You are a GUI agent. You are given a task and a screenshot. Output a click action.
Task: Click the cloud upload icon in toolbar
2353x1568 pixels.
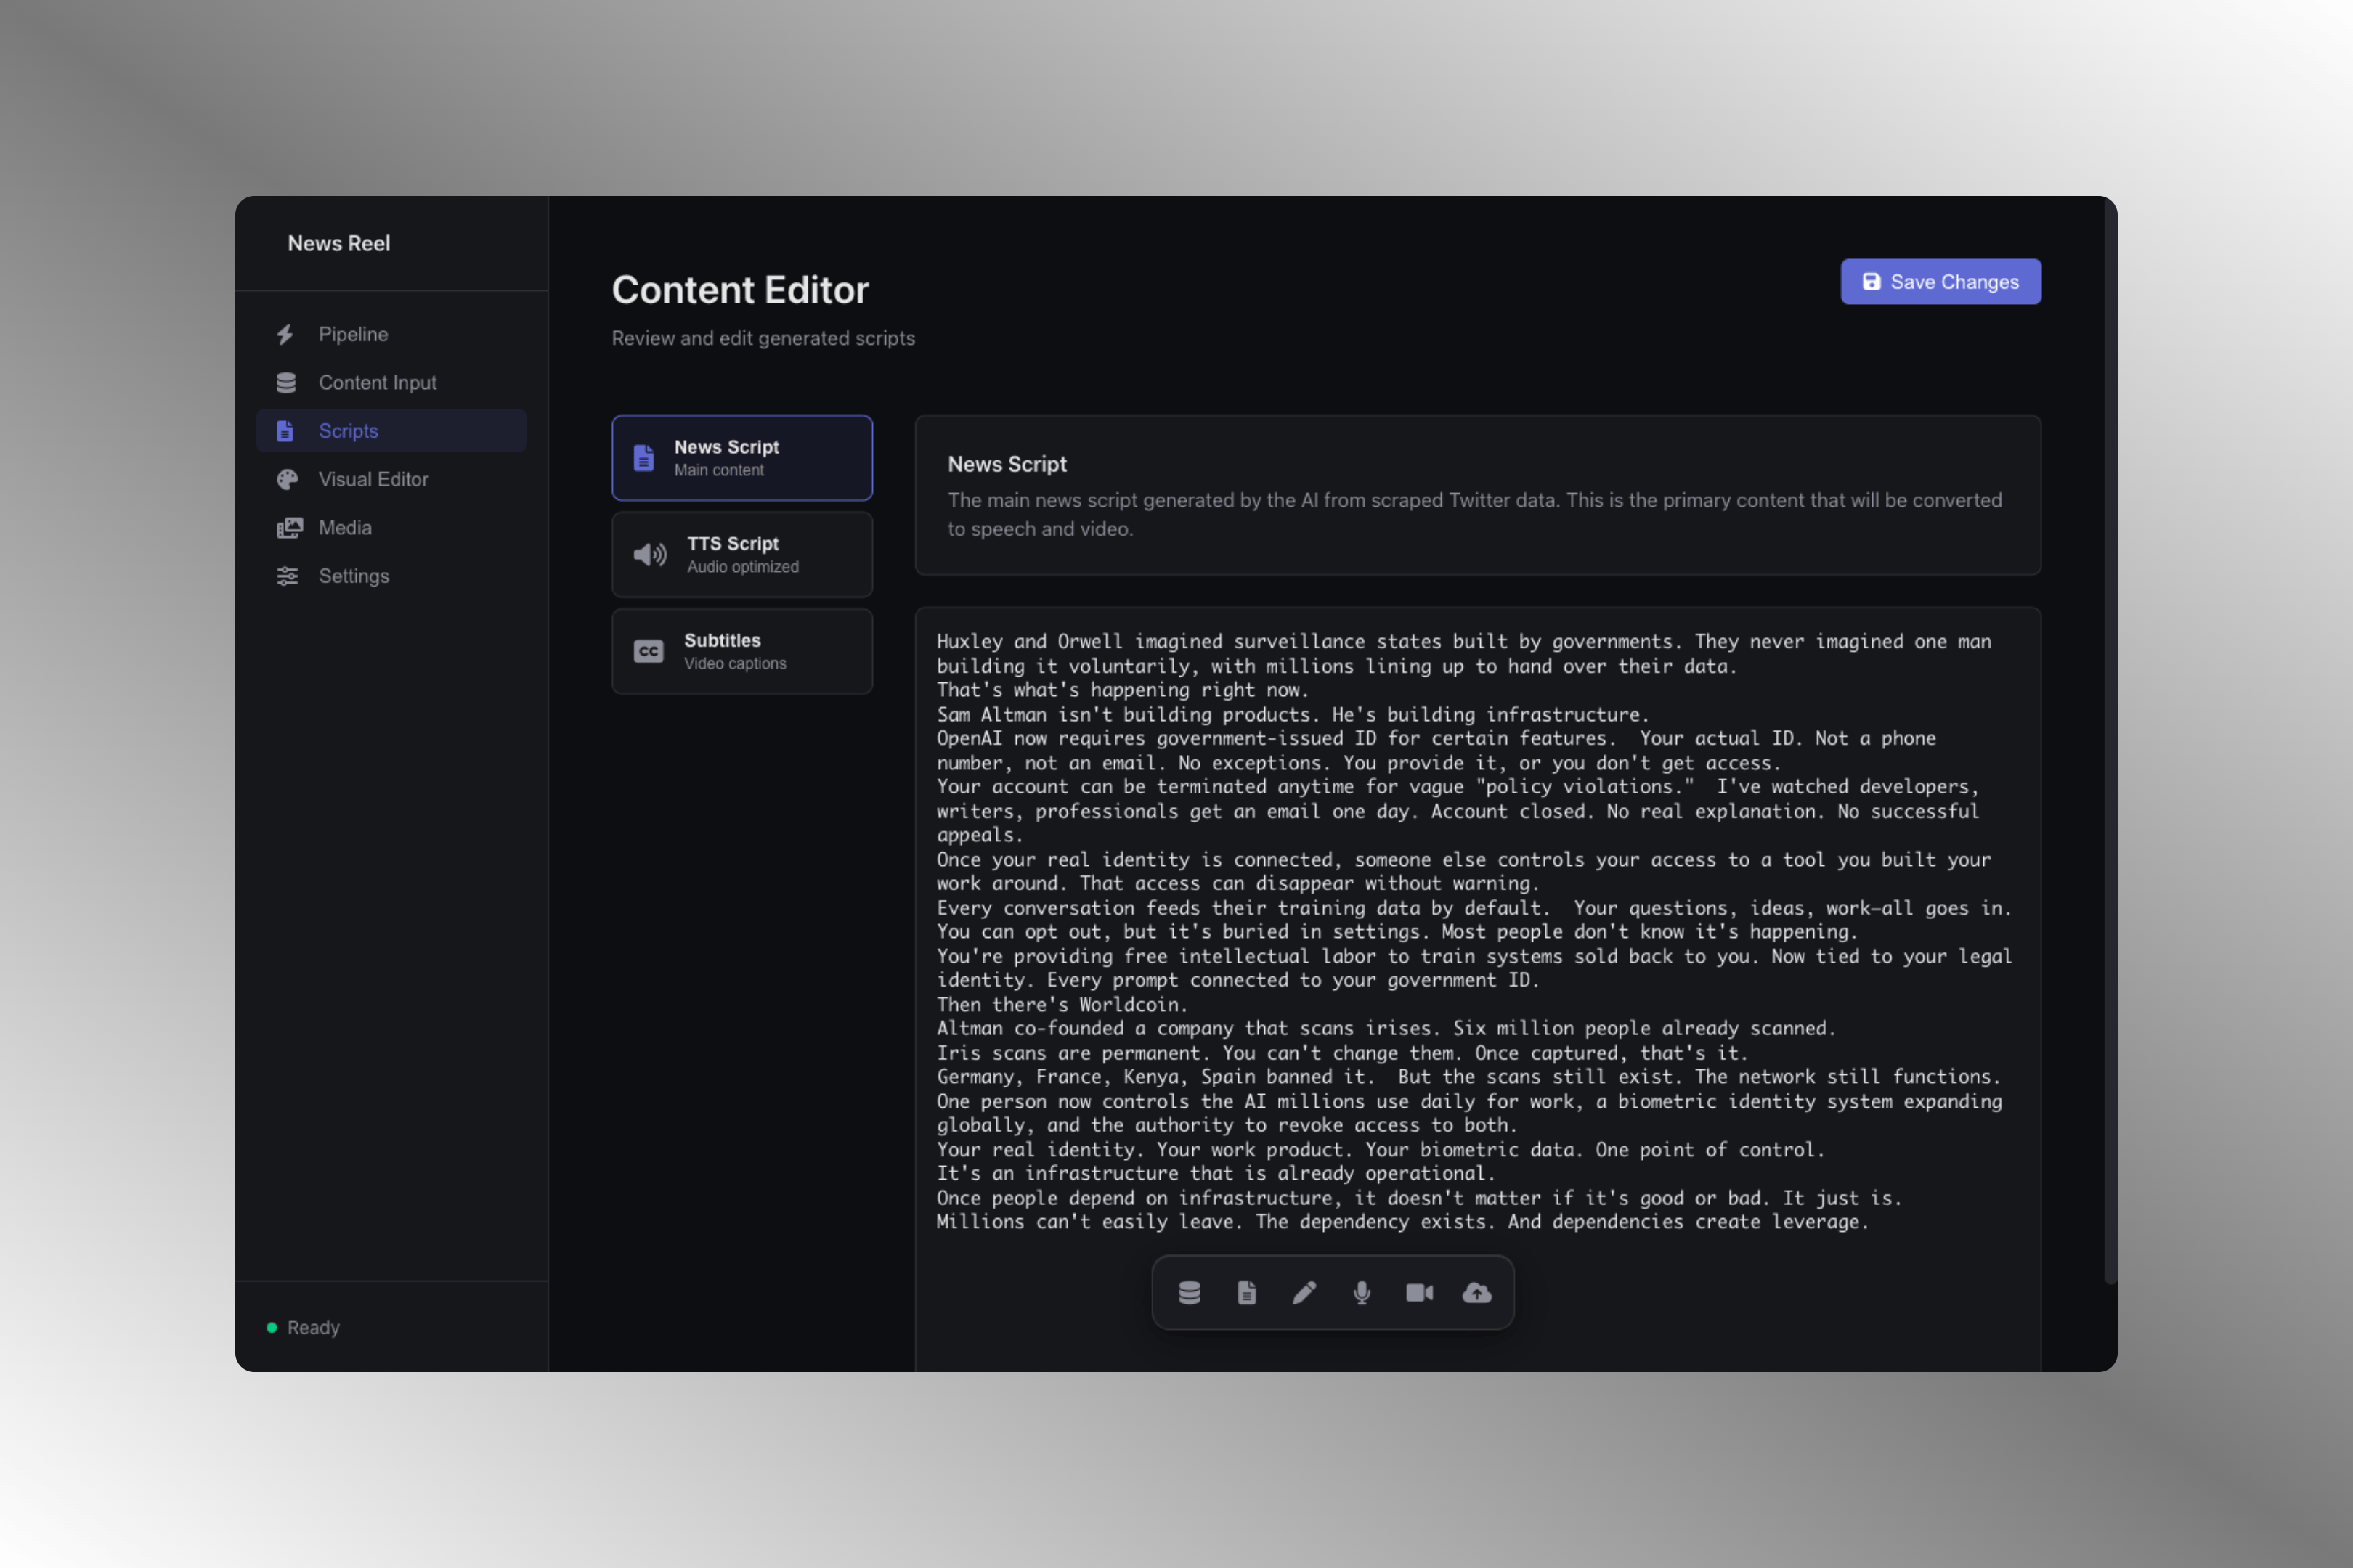pyautogui.click(x=1476, y=1293)
